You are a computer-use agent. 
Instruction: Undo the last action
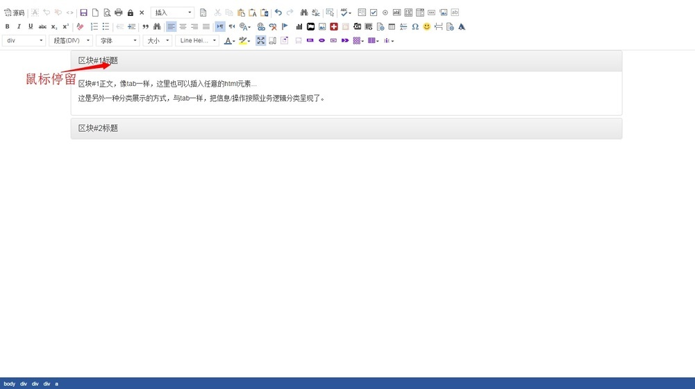coord(278,13)
